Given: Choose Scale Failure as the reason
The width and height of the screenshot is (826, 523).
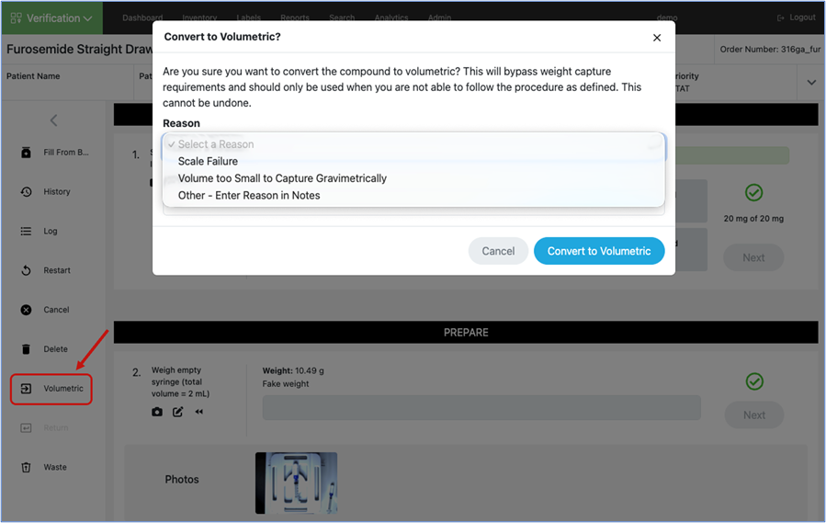Looking at the screenshot, I should 208,162.
